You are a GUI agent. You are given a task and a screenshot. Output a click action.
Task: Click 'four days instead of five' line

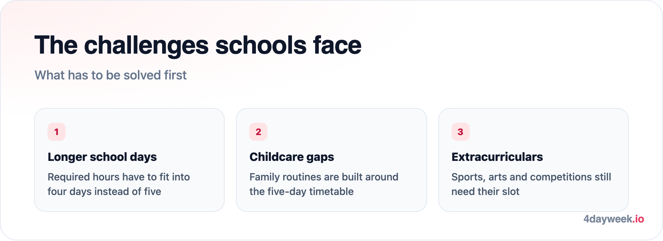(104, 191)
